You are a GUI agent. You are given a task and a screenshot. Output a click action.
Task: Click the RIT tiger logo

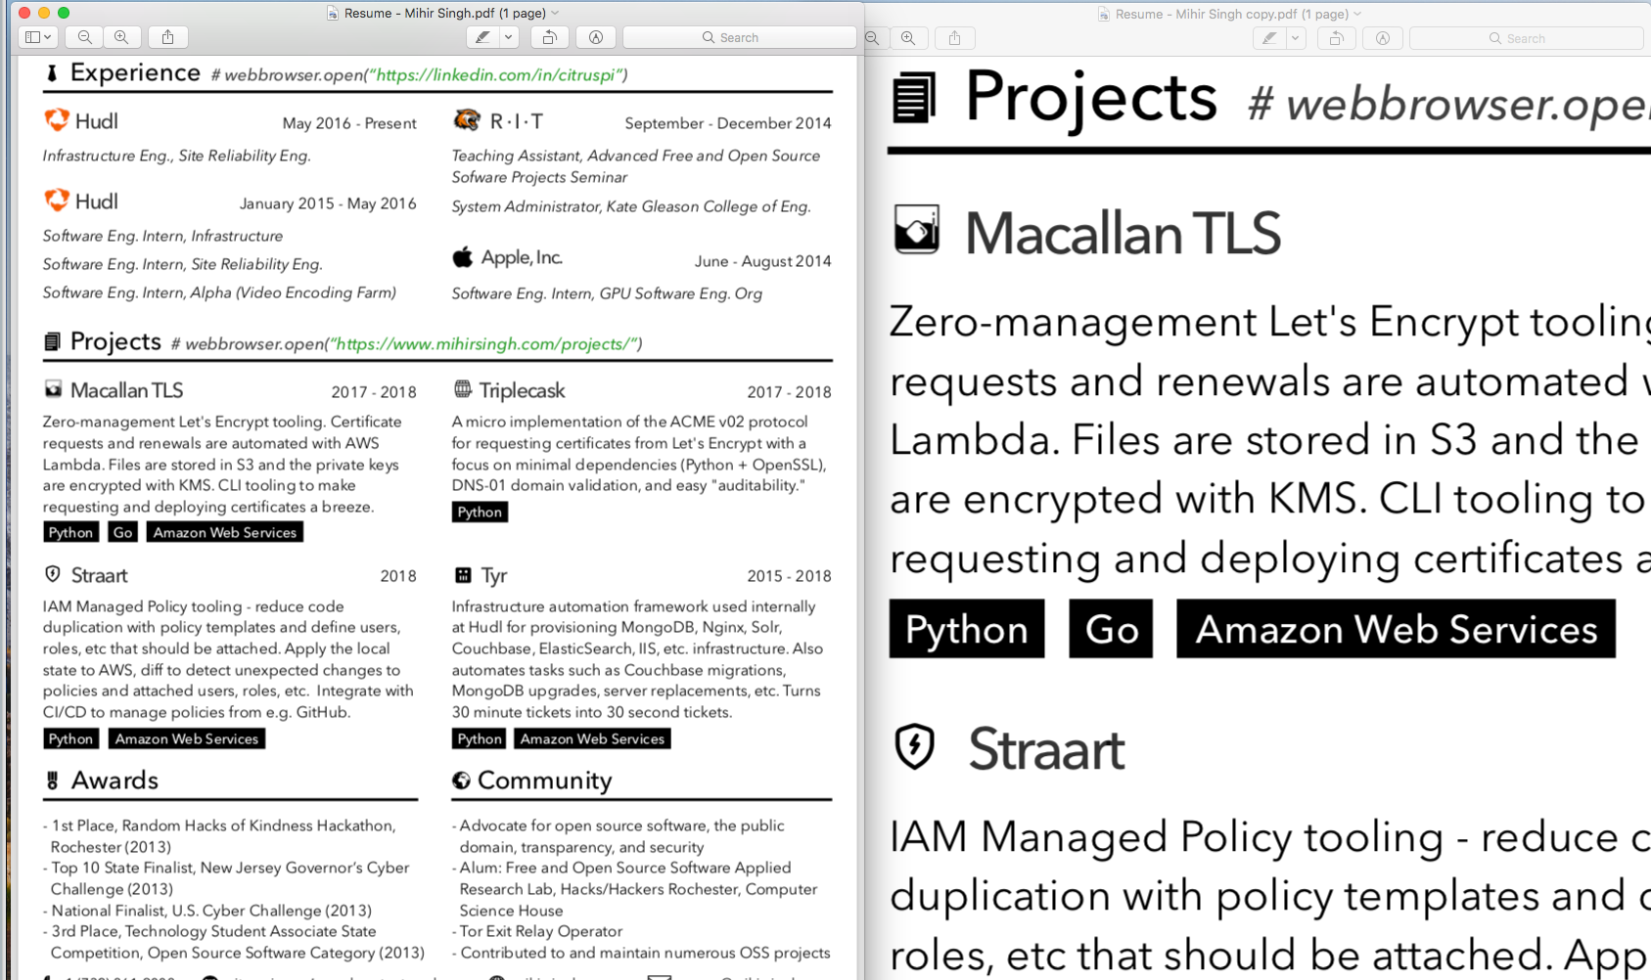click(467, 119)
